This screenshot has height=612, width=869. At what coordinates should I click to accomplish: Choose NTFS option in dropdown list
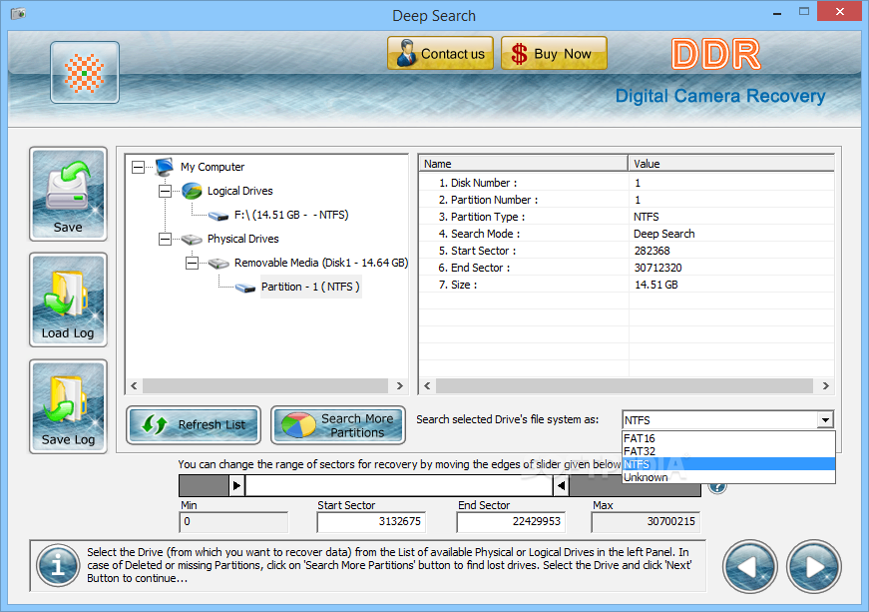pyautogui.click(x=728, y=464)
